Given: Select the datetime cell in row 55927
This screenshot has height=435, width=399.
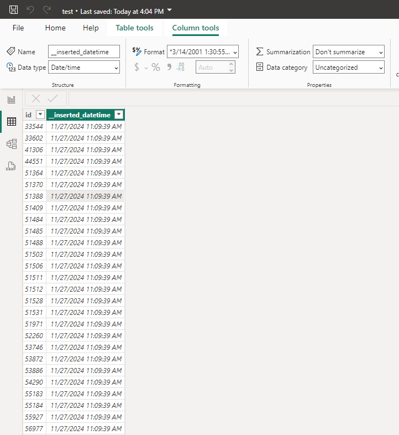Looking at the screenshot, I should tap(86, 417).
